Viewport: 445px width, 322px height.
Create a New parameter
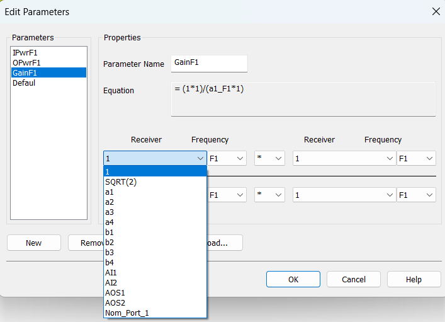(x=34, y=243)
